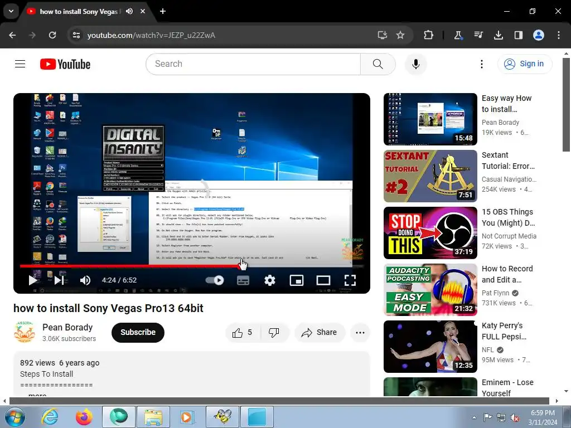Share this video

point(320,332)
